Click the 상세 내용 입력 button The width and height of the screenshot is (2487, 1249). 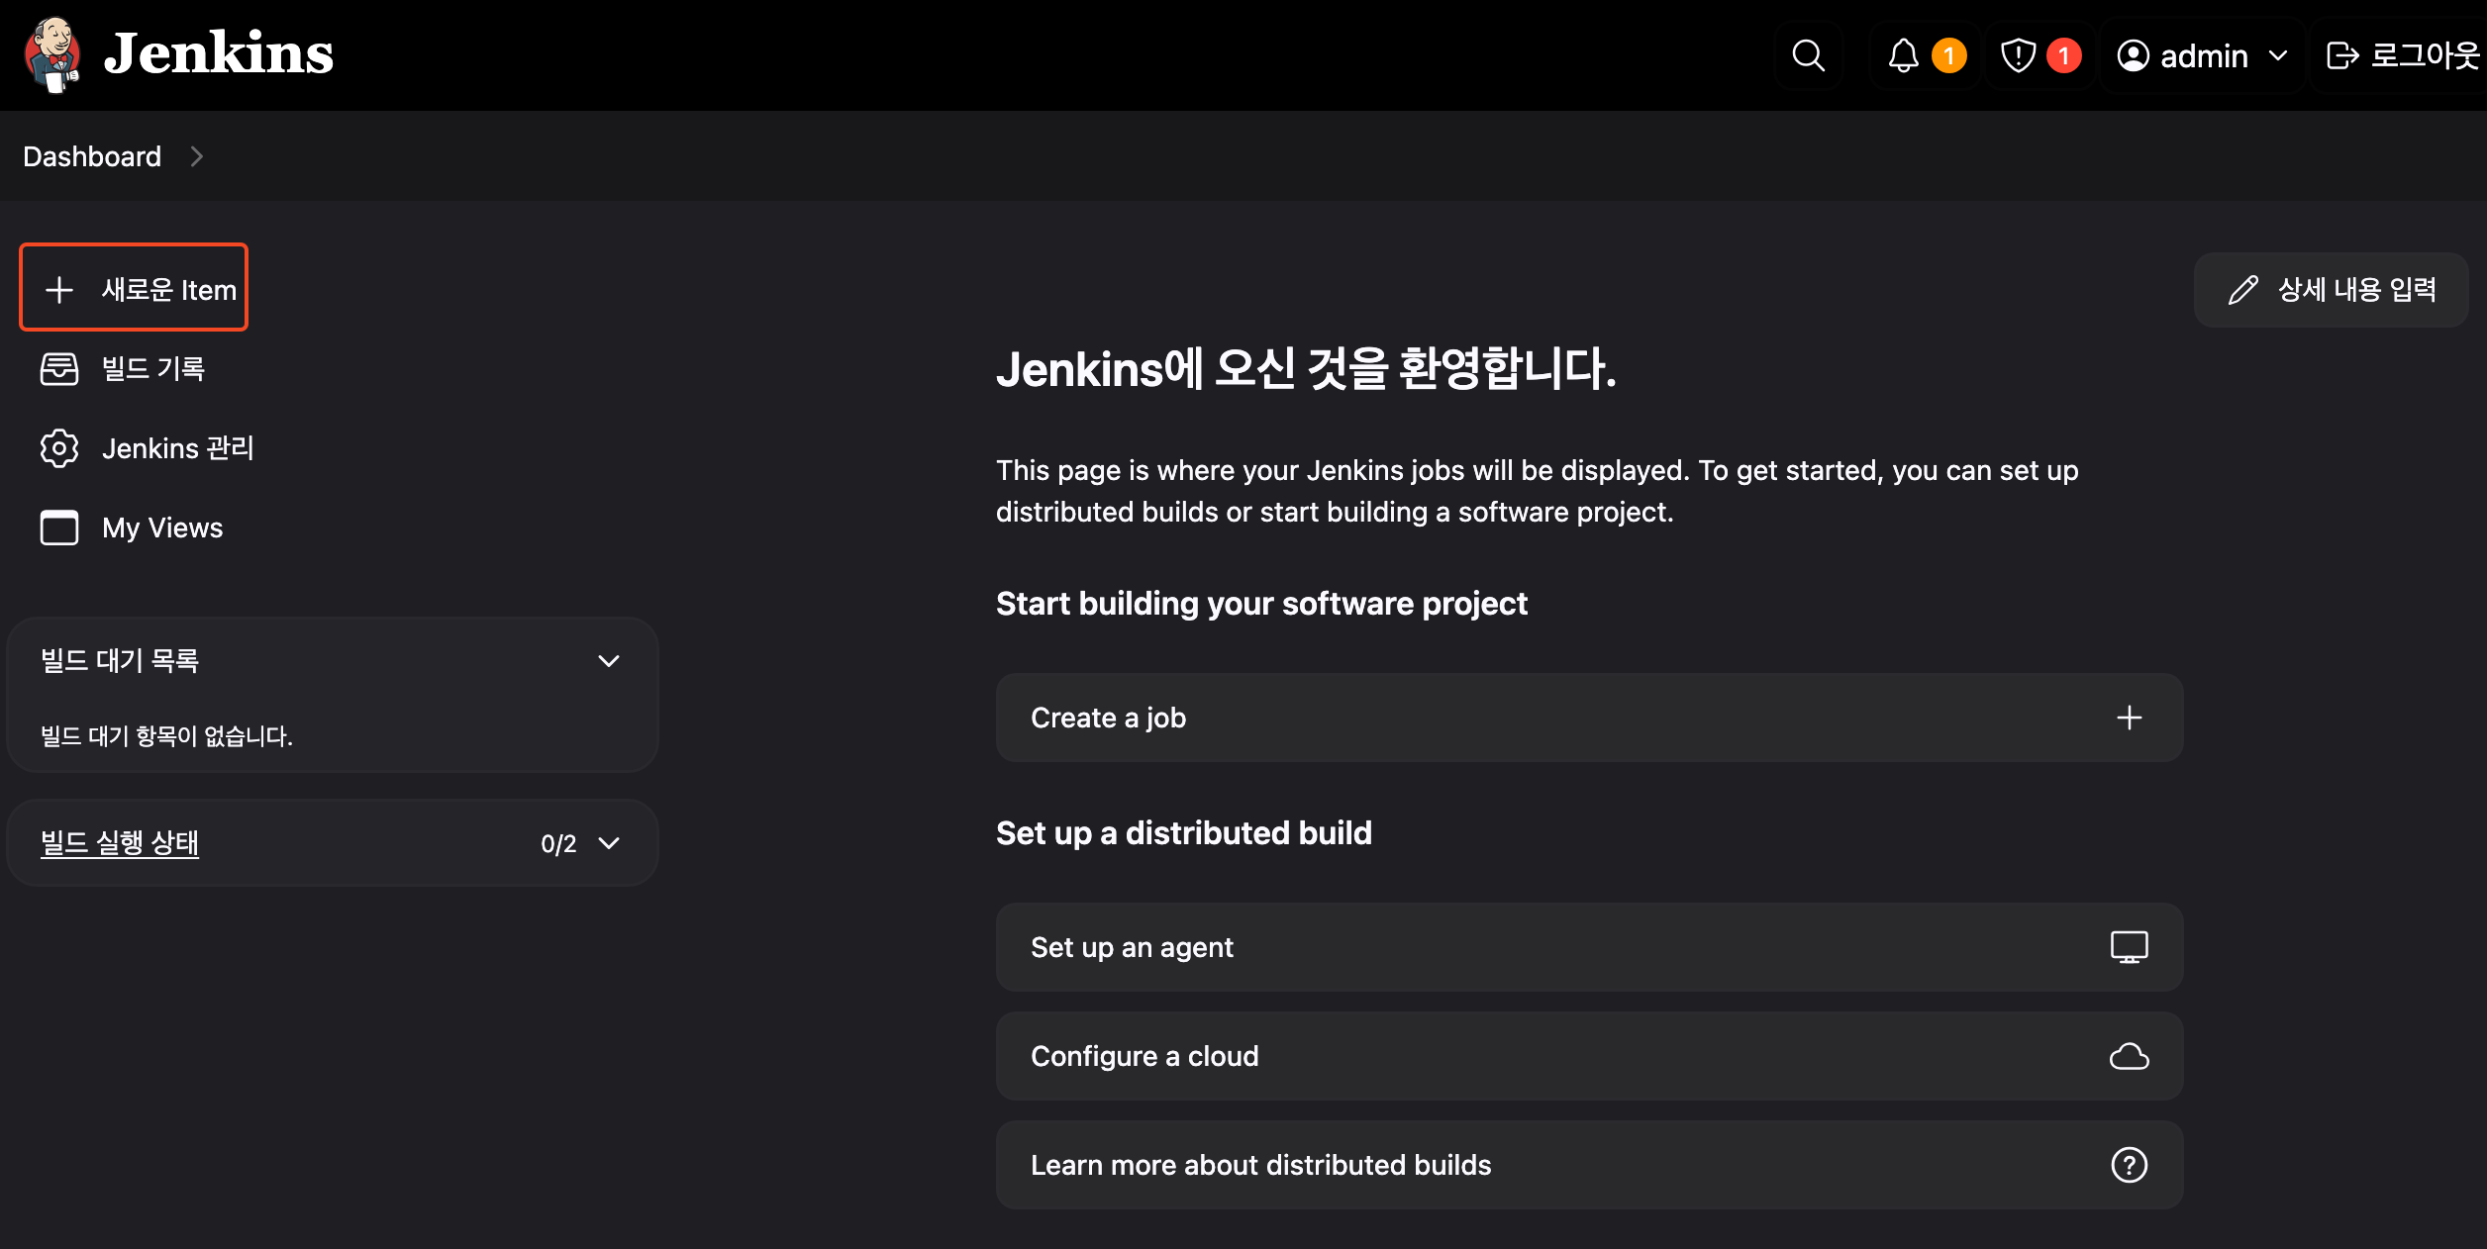2331,289
